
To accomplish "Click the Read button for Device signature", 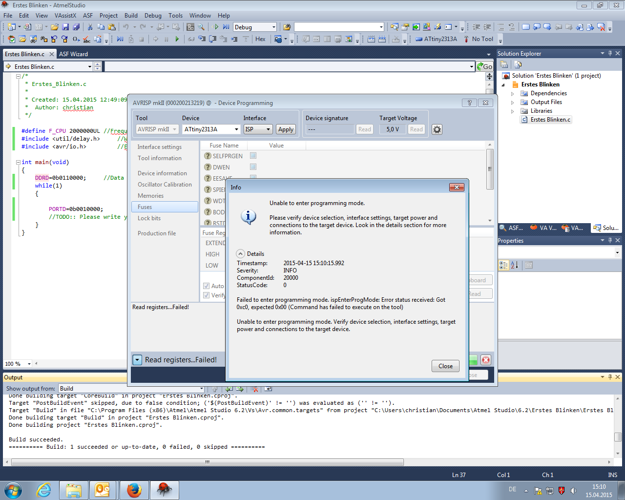I will [x=365, y=129].
